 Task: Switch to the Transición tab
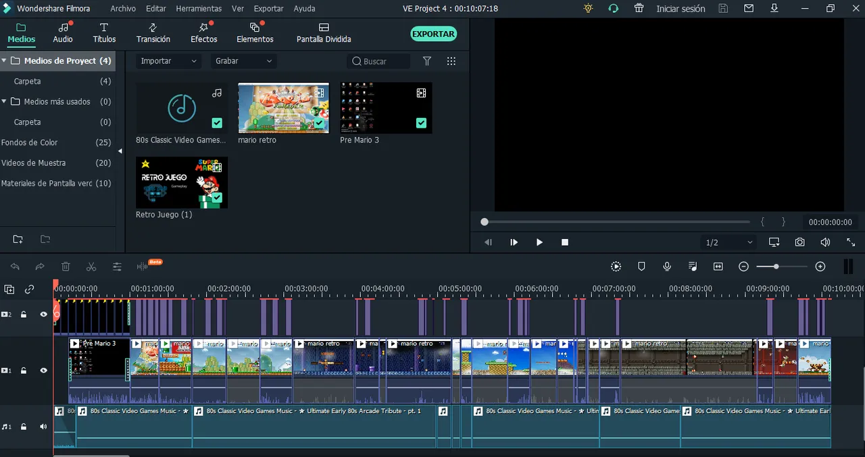pyautogui.click(x=153, y=32)
